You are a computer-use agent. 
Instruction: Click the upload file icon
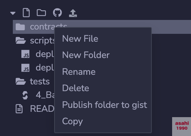coord(73,13)
